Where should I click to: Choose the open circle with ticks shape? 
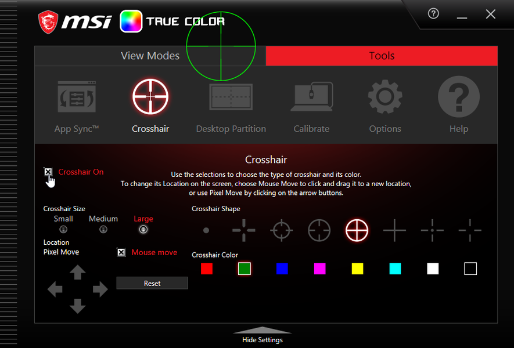319,230
